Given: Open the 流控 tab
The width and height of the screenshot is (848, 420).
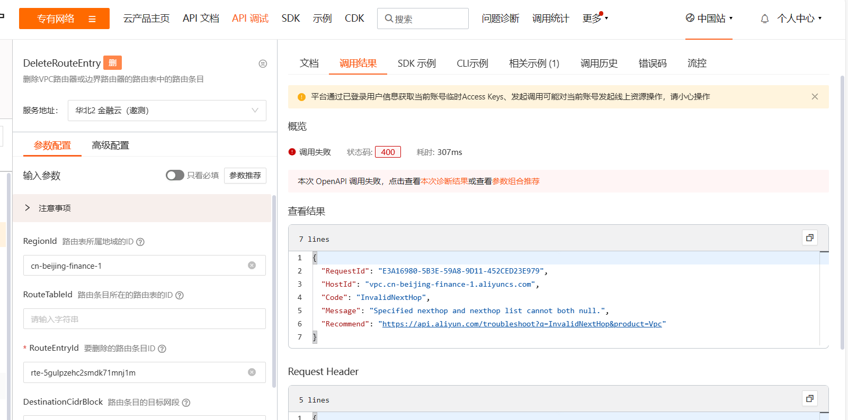Looking at the screenshot, I should [x=697, y=63].
